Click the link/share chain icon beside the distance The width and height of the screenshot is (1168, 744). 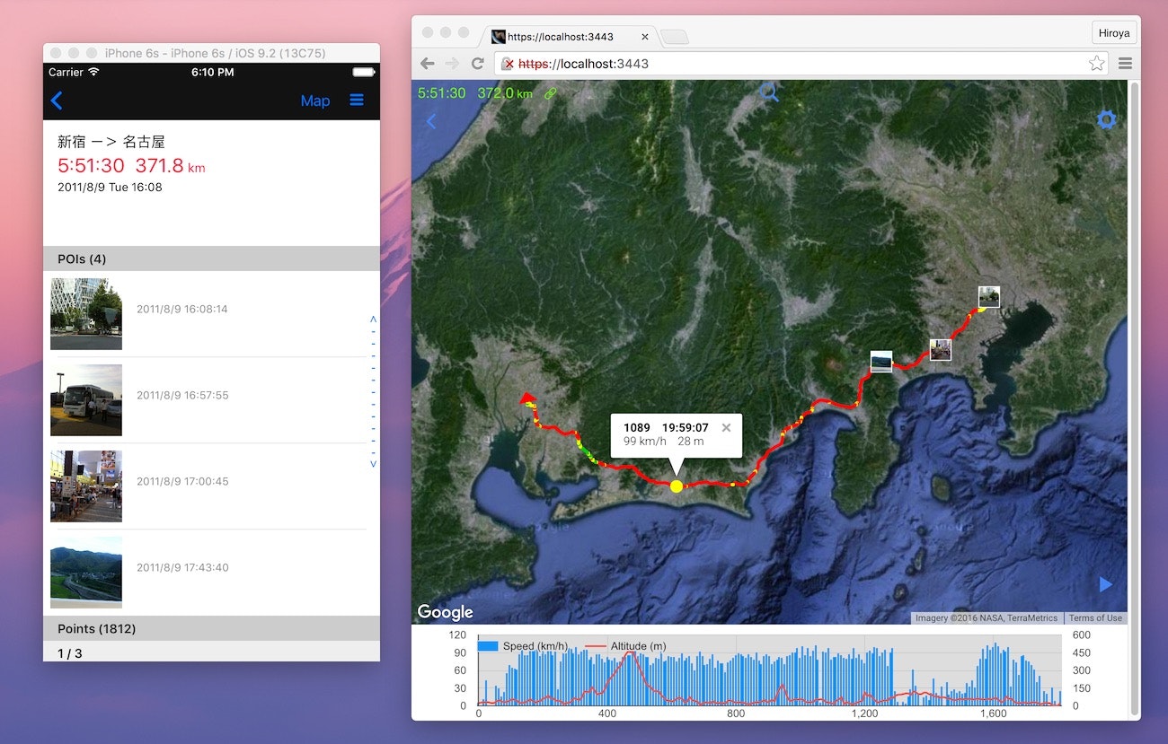pos(551,92)
